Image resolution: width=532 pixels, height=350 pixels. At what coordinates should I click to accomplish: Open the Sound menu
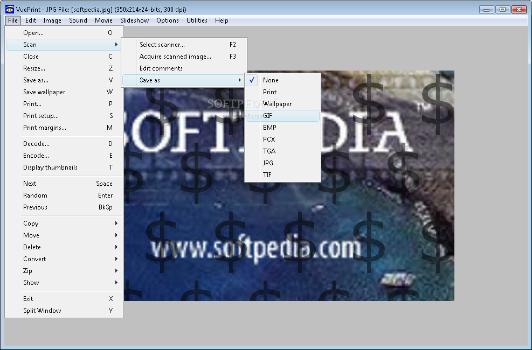[78, 20]
